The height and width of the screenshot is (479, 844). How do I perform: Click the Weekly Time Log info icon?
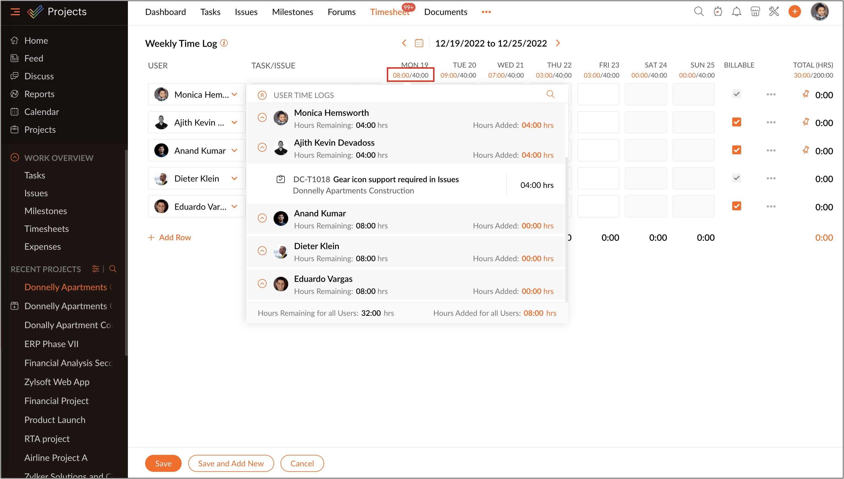point(224,43)
